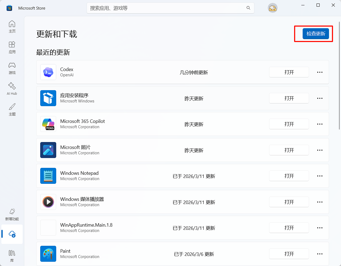This screenshot has height=266, width=341.
Task: Open the 应用 apps section in sidebar
Action: tap(12, 47)
